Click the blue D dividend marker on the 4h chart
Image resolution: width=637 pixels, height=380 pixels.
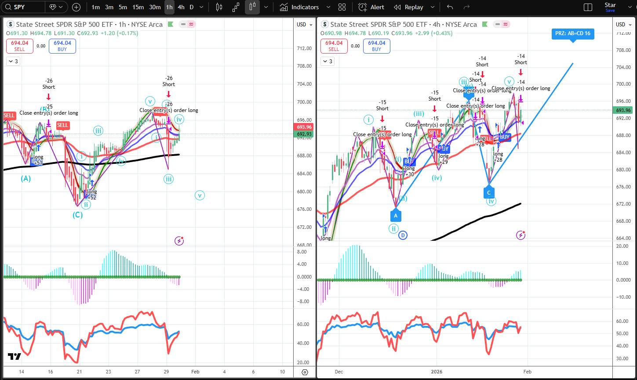[403, 236]
